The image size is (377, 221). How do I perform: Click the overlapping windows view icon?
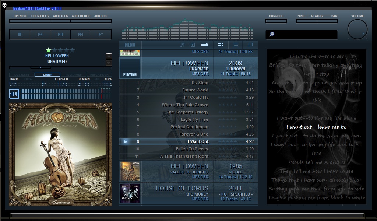[x=250, y=45]
